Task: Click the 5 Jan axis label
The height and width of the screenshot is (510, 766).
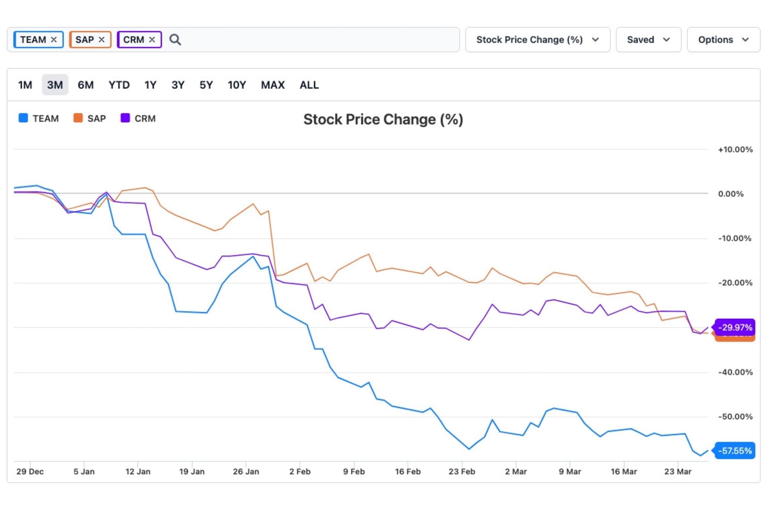Action: (84, 472)
